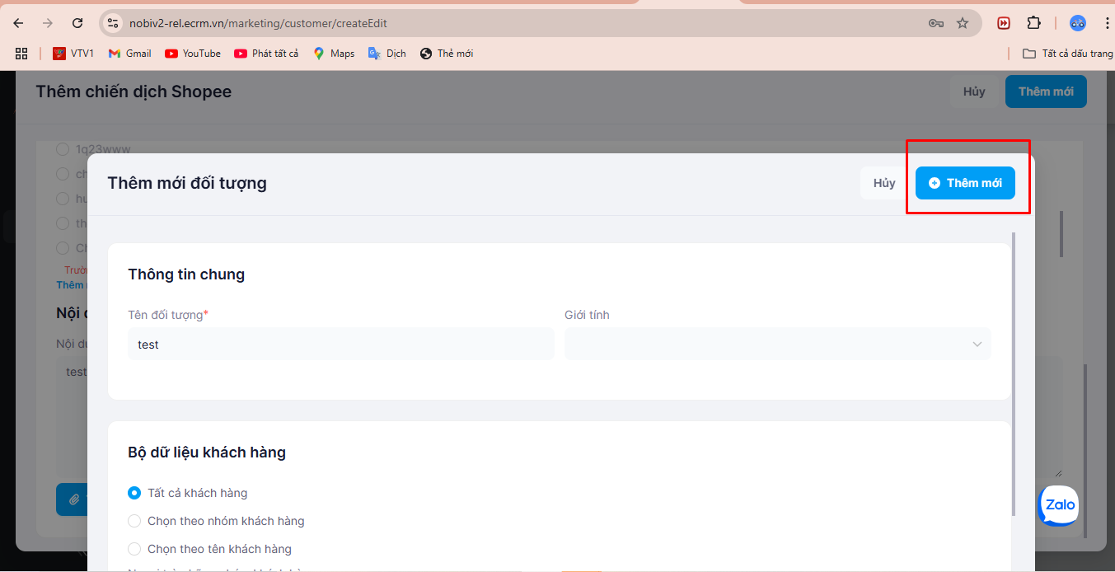1115x572 pixels.
Task: Open the YouTube bookmark
Action: point(193,54)
